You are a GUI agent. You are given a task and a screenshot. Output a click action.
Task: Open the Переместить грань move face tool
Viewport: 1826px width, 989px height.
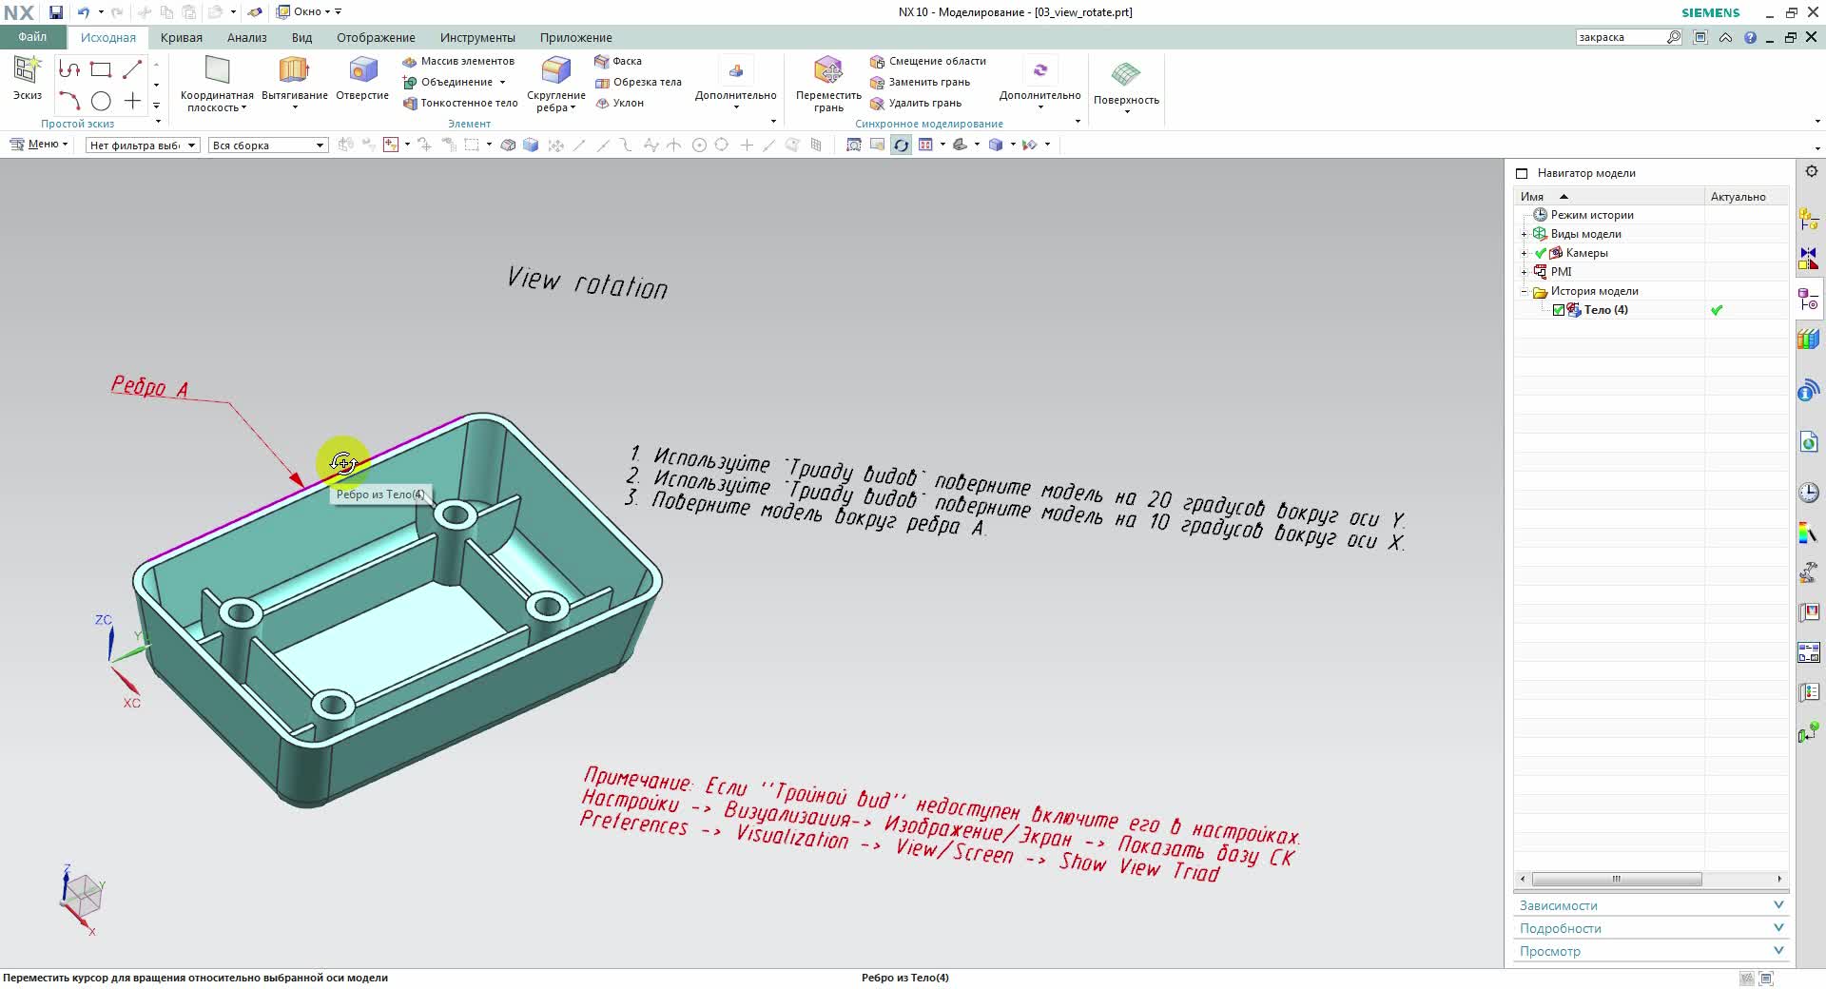(828, 84)
